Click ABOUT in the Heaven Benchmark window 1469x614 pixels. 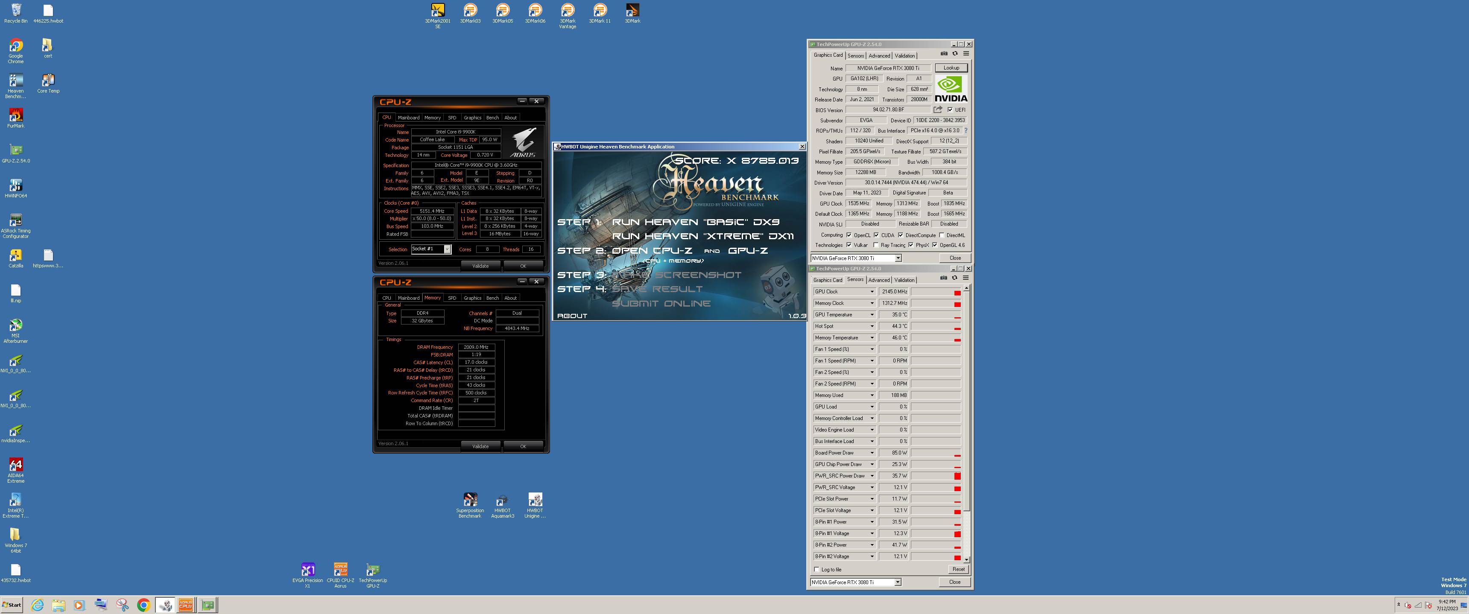pos(572,316)
